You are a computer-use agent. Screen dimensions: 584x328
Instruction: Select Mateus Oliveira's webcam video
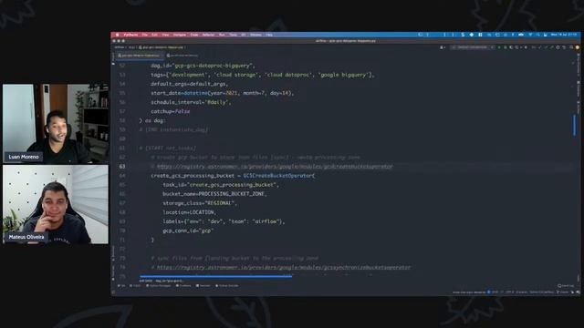coord(56,204)
